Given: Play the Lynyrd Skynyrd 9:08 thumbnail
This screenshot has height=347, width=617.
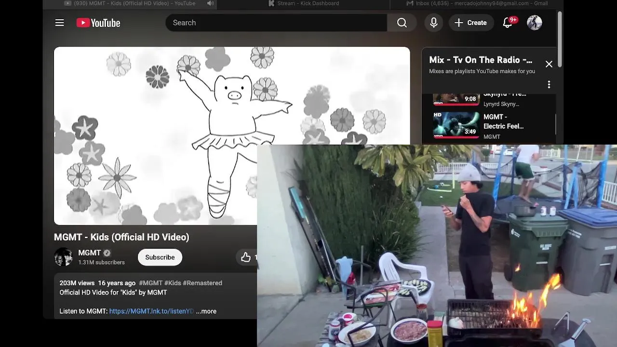Looking at the screenshot, I should (x=456, y=100).
